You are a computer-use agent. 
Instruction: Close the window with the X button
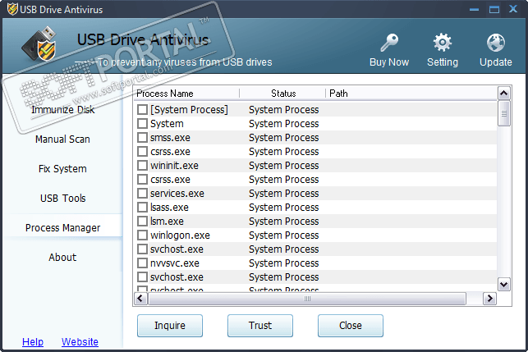click(513, 9)
